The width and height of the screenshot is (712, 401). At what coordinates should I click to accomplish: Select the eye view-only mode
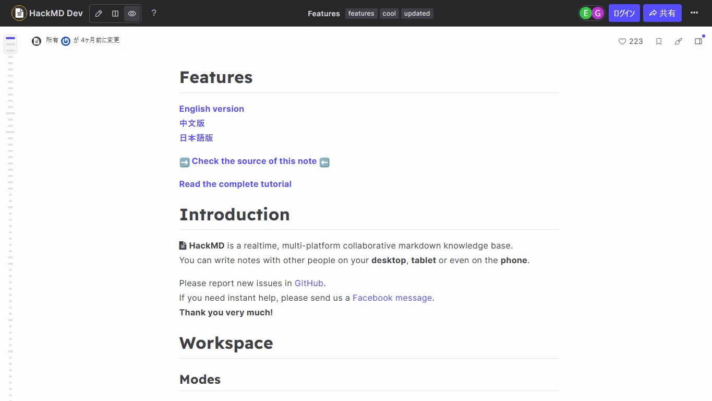point(132,14)
